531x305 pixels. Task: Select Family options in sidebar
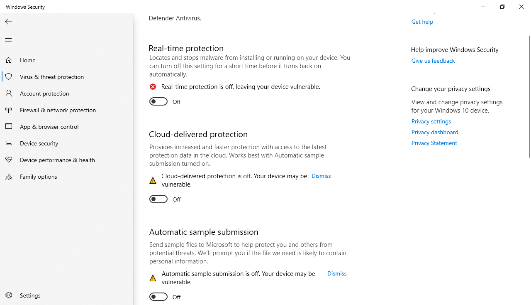pos(66,177)
